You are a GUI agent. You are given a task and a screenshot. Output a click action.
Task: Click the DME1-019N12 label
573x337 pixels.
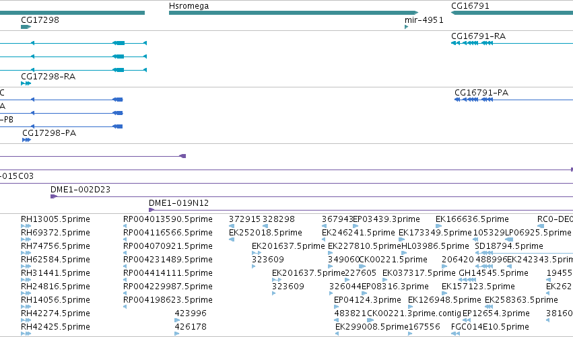(x=178, y=203)
